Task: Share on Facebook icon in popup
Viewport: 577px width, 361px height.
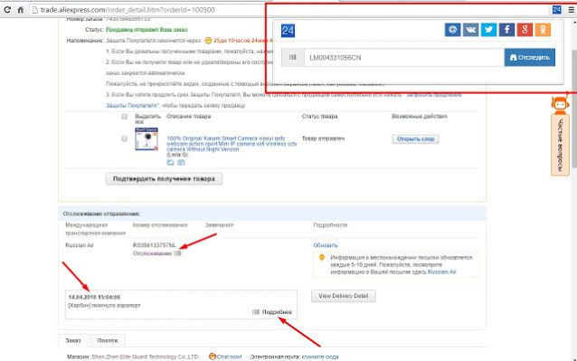Action: tap(506, 30)
